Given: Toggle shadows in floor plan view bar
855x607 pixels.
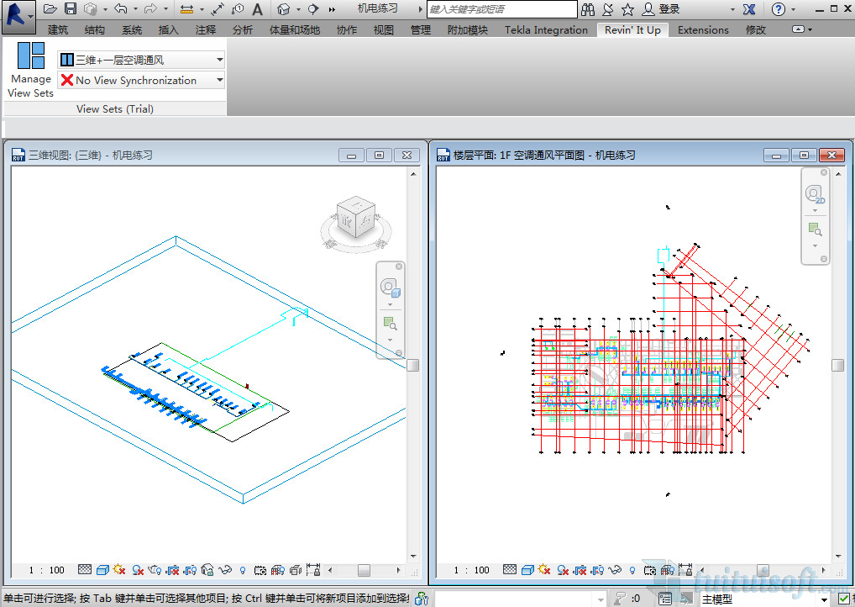Looking at the screenshot, I should coord(564,570).
